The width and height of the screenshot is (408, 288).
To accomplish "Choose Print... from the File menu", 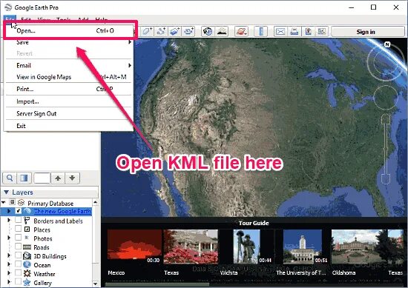I will 69,89.
